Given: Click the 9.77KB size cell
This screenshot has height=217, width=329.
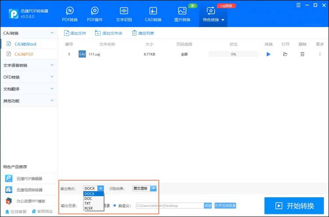Looking at the screenshot, I should click(x=150, y=54).
